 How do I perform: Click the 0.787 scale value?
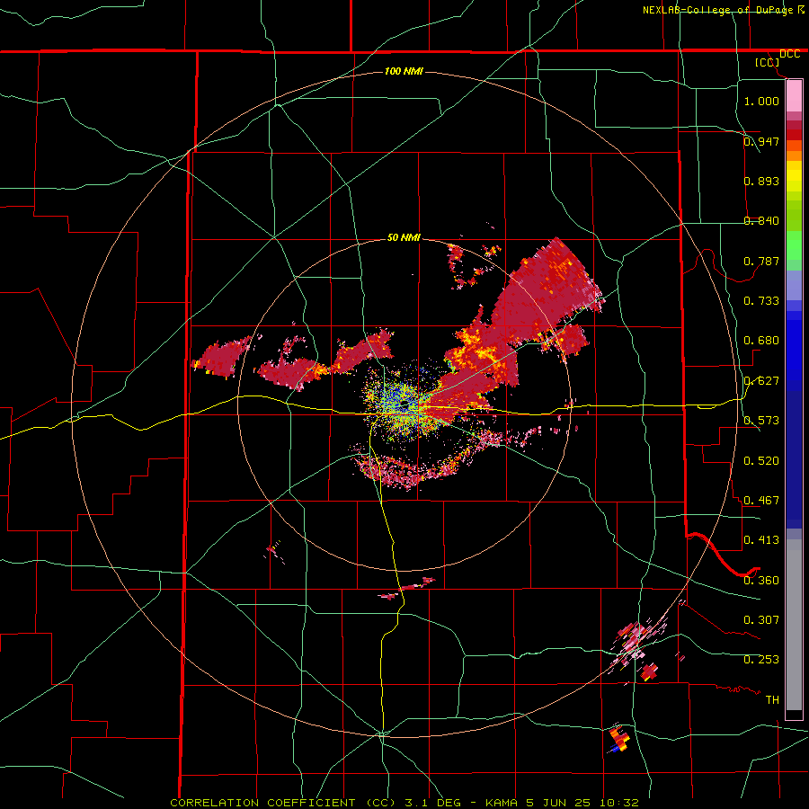coord(761,261)
